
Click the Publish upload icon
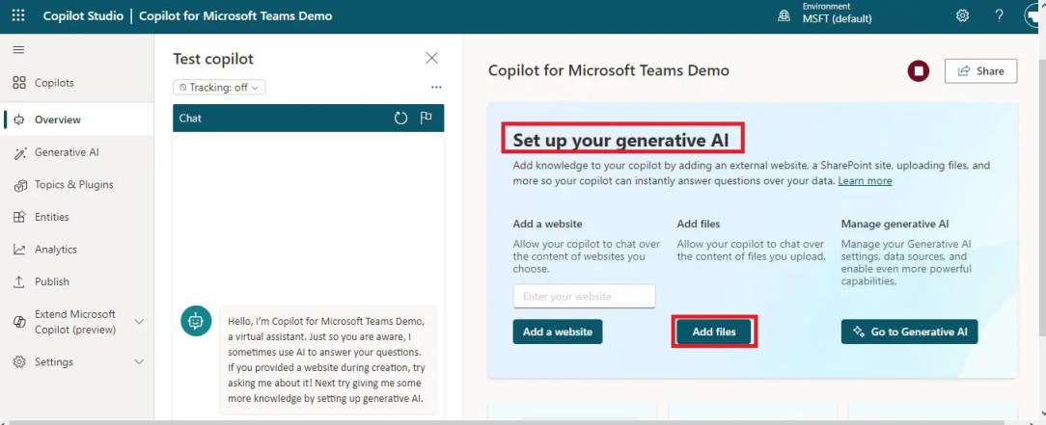(19, 281)
